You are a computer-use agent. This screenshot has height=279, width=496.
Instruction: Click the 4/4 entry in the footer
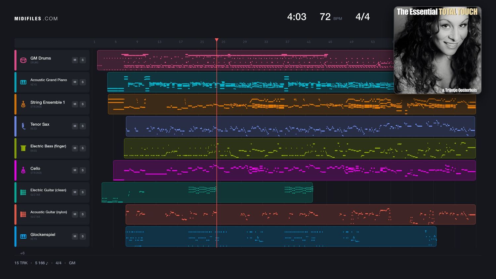point(59,263)
